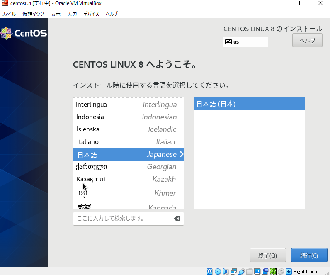Select the Íslenska Icelandic row
The width and height of the screenshot is (330, 275).
pos(129,129)
